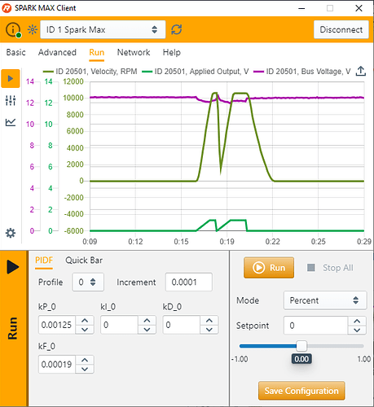
Task: Toggle Applied Output legend series
Action: pos(196,72)
